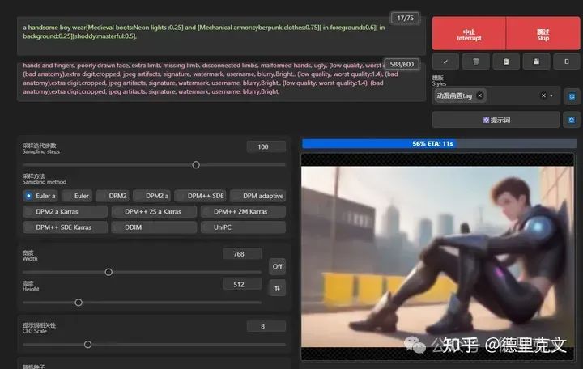Select the DPM2 a Karras sampling method
Image resolution: width=583 pixels, height=369 pixels.
(x=65, y=211)
